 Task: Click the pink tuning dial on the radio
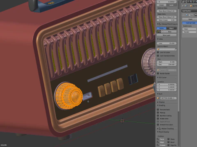[149, 62]
